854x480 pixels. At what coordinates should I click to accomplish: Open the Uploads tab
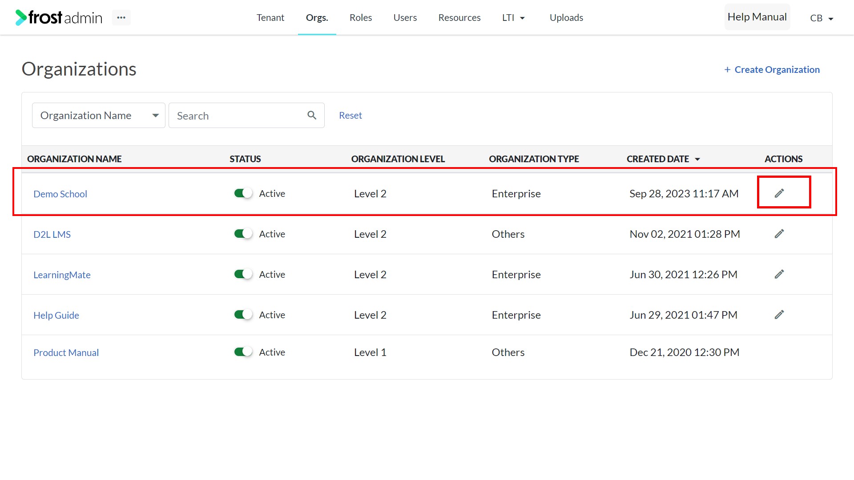tap(566, 18)
